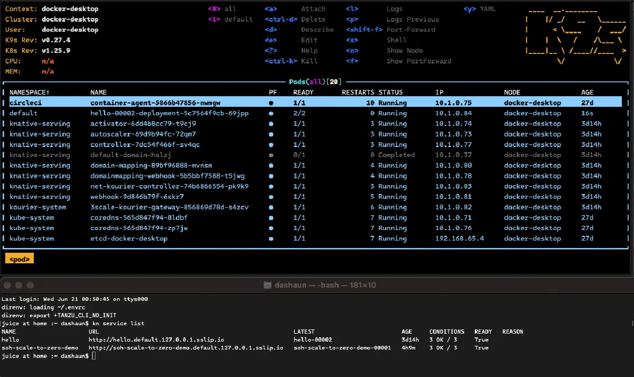
Task: Click the RESTARTS column header
Action: 358,93
